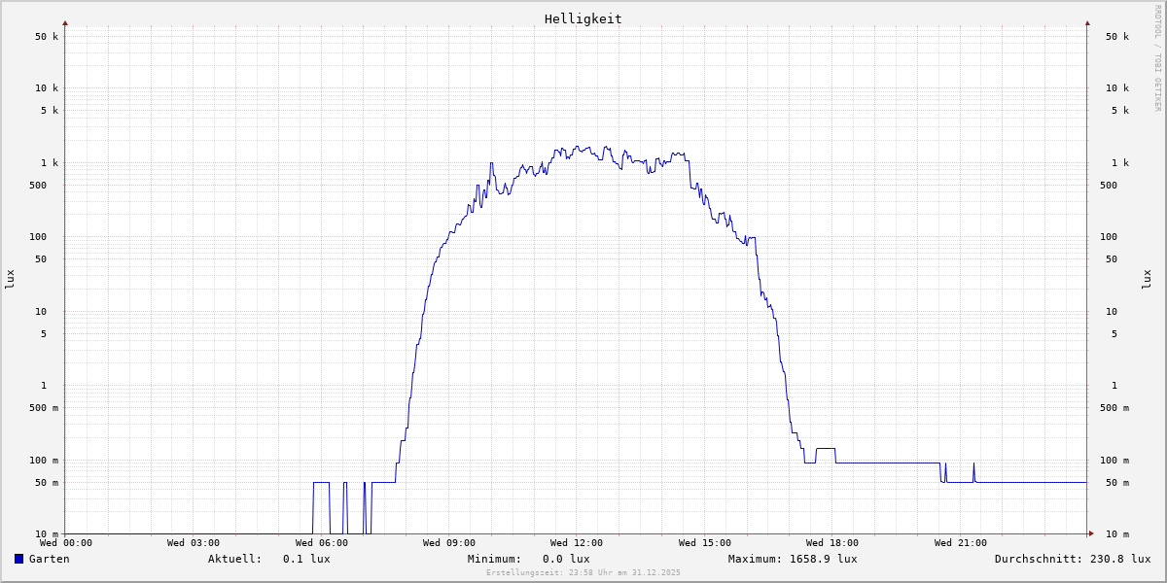1167x583 pixels.
Task: Click the Garten legend label
Action: click(49, 559)
